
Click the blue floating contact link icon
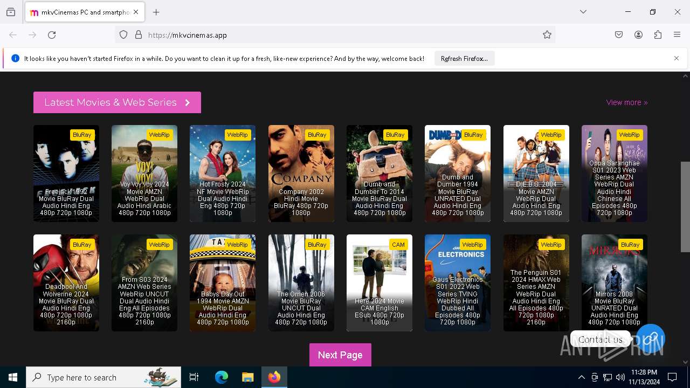pos(651,338)
